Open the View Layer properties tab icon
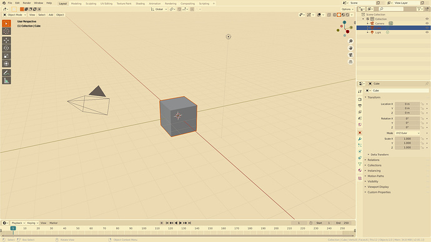Image resolution: width=431 pixels, height=242 pixels. coord(360,112)
